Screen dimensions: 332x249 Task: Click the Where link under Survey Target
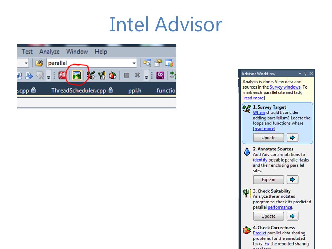click(259, 112)
